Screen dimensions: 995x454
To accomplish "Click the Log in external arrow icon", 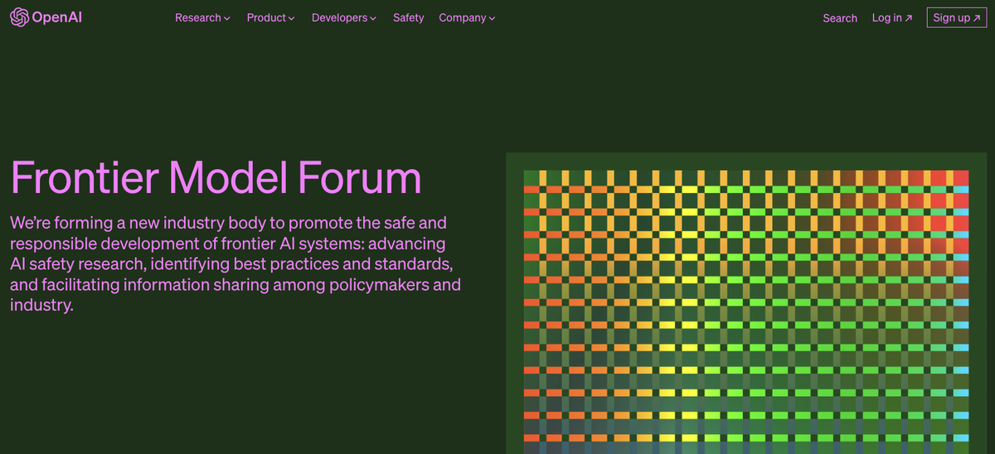I will tap(909, 18).
